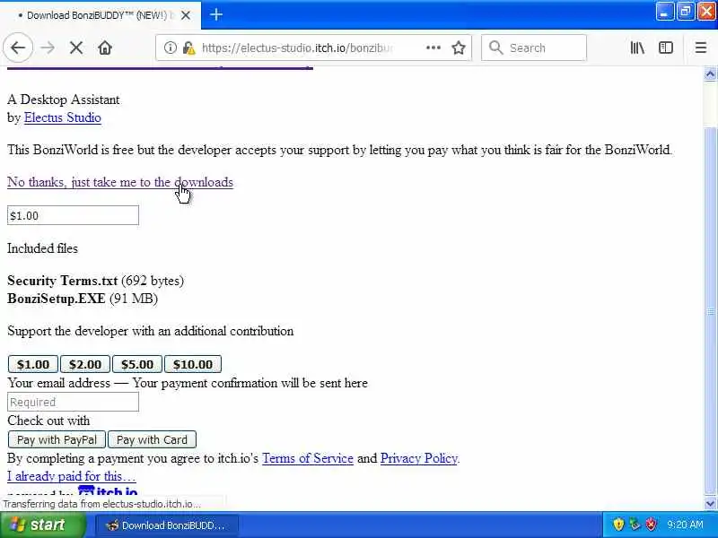Click the middle system tray icon
The image size is (718, 538).
tap(635, 525)
